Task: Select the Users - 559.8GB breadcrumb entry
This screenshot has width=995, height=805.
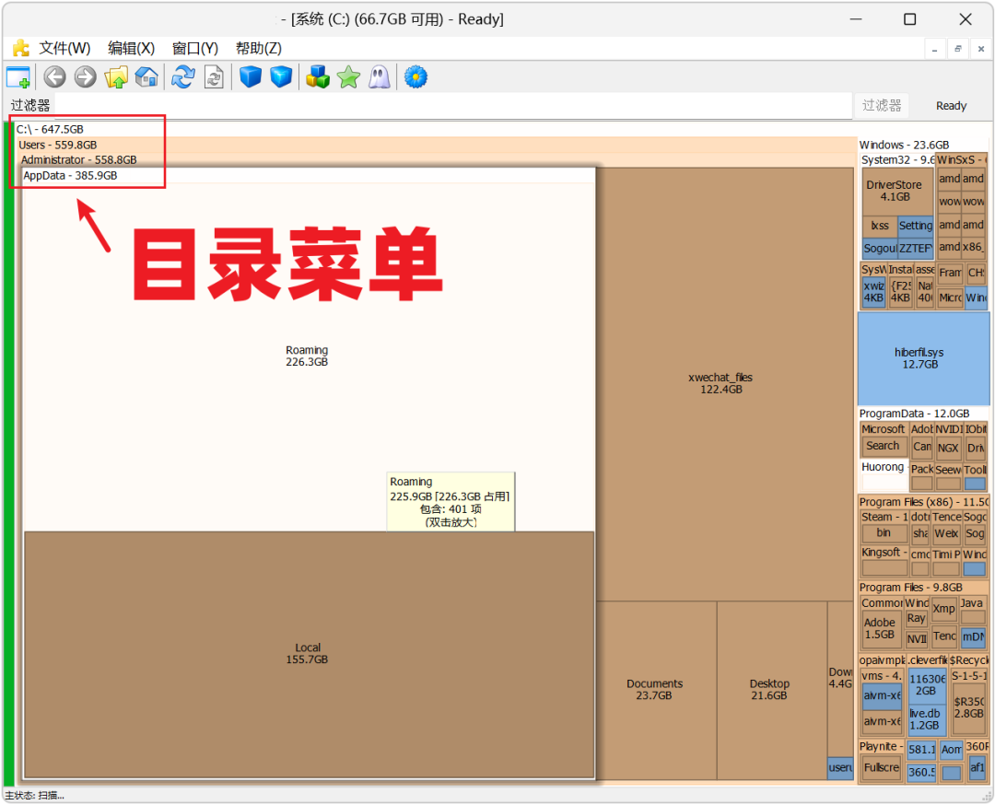Action: click(x=58, y=146)
